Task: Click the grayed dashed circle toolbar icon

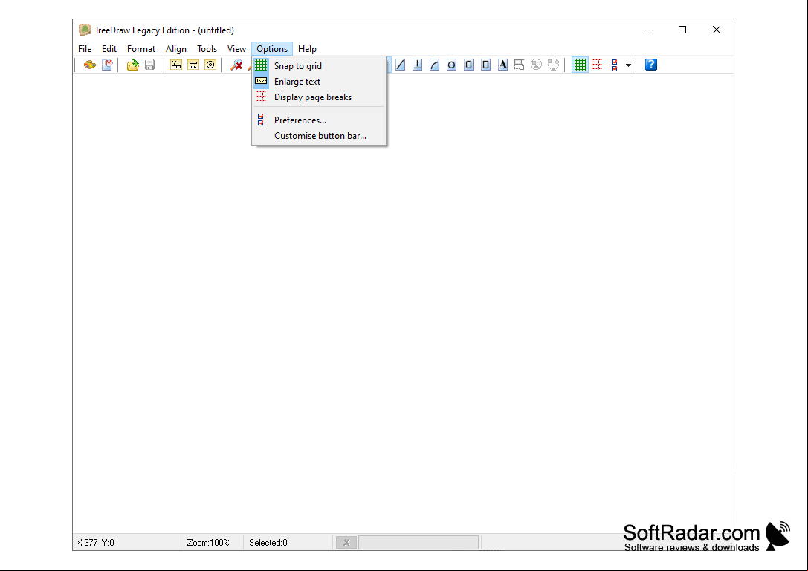Action: (554, 65)
